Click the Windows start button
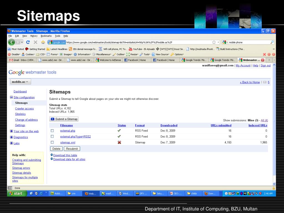 pos(17,193)
